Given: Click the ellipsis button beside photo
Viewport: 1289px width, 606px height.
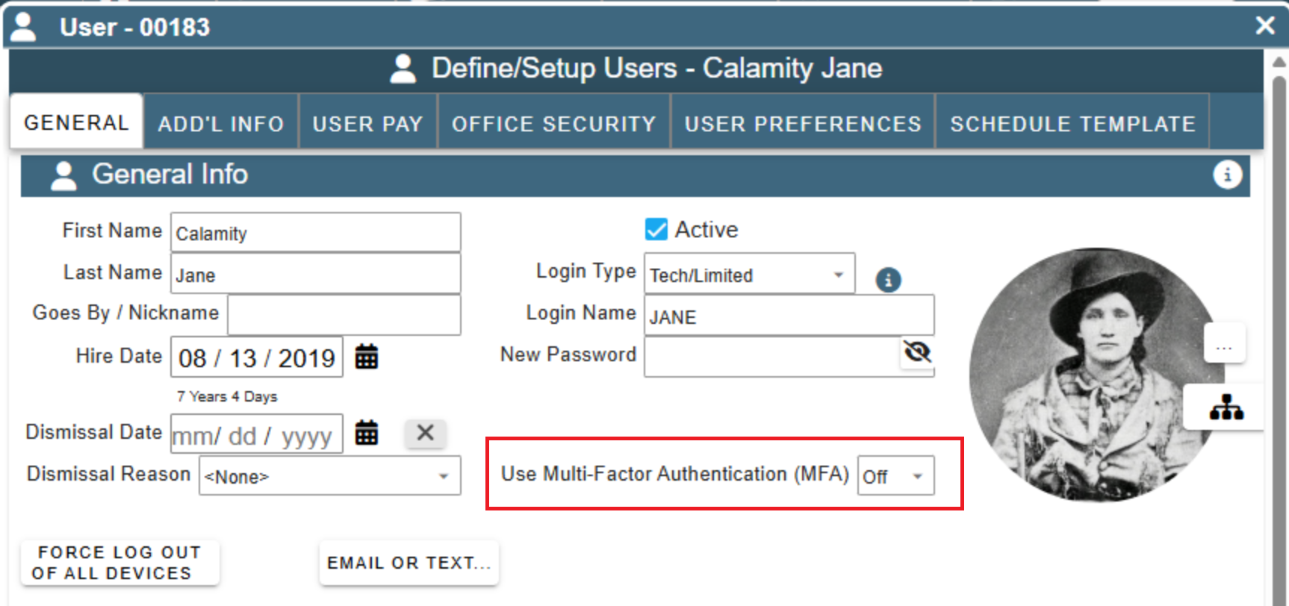Looking at the screenshot, I should pos(1224,344).
